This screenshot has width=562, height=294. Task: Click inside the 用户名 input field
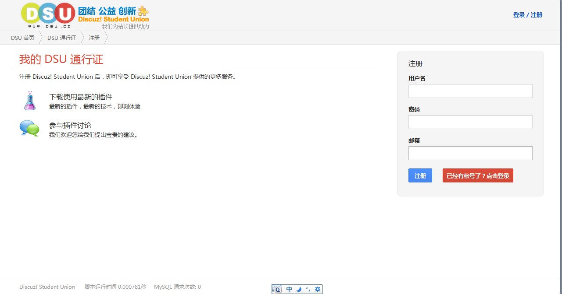[x=470, y=91]
